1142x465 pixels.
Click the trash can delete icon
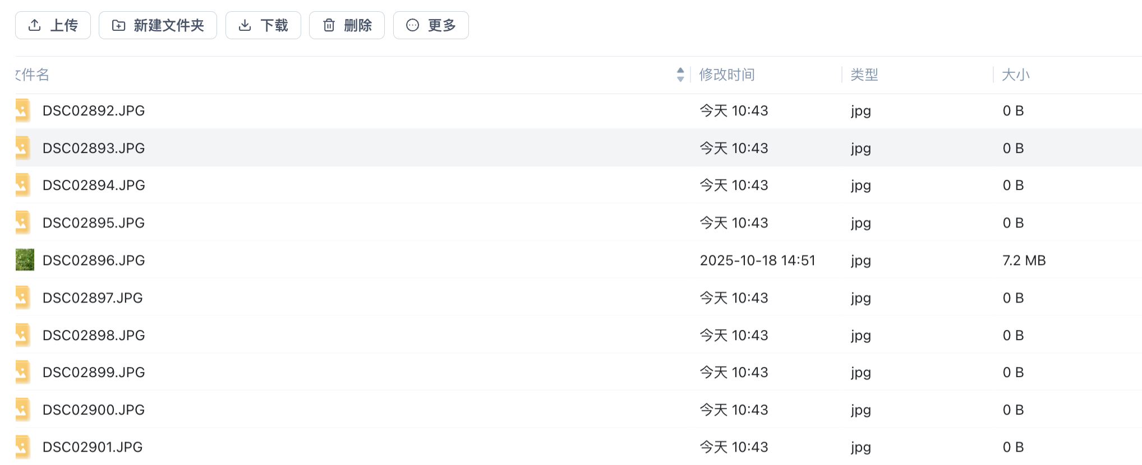pyautogui.click(x=329, y=25)
